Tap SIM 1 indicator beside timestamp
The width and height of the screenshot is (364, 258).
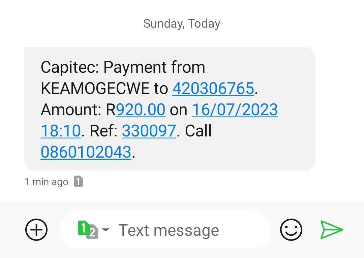(x=79, y=182)
